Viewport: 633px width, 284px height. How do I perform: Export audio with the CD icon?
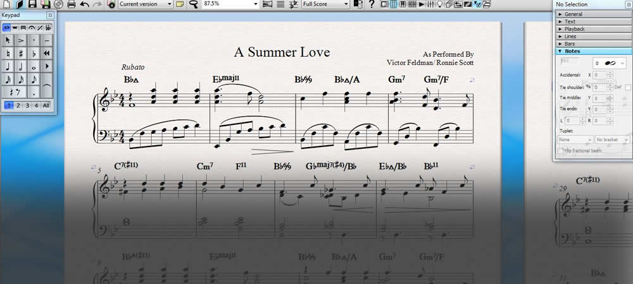58,4
